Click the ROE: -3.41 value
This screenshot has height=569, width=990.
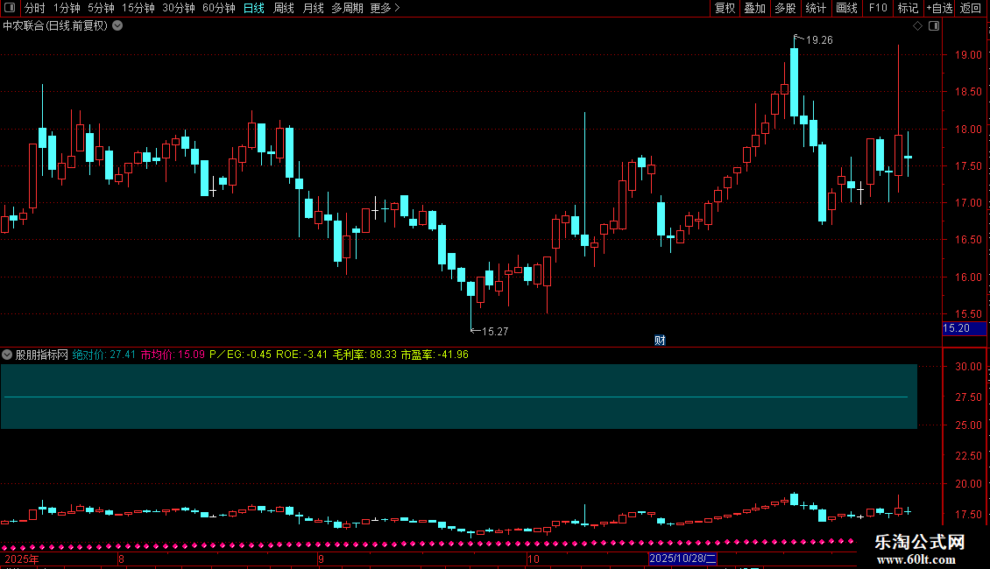tap(301, 355)
